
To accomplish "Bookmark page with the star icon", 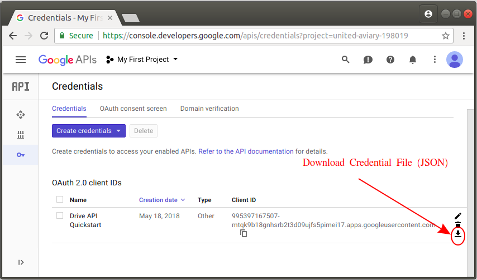I will click(x=445, y=36).
